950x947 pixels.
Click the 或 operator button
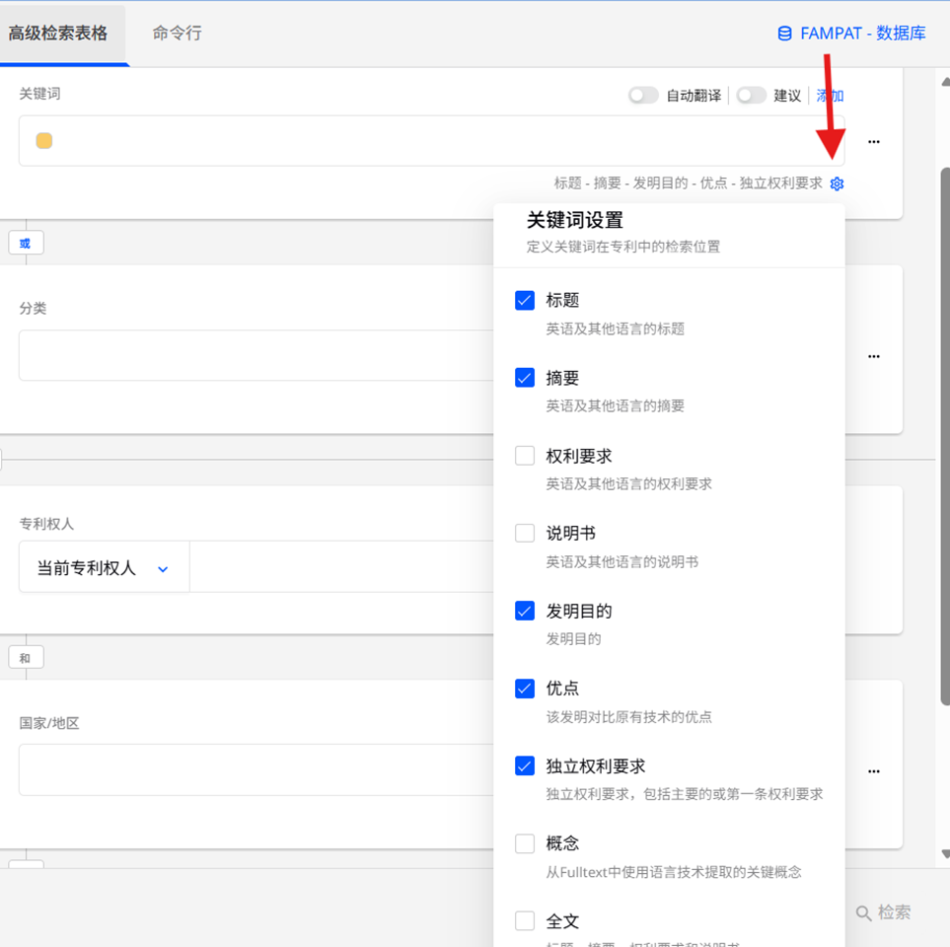click(x=26, y=244)
